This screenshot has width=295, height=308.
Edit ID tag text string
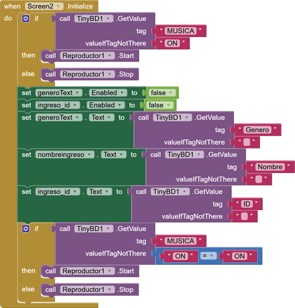point(246,204)
